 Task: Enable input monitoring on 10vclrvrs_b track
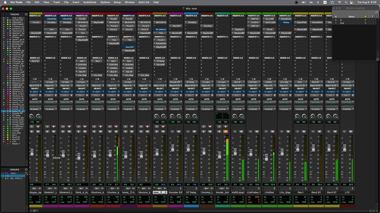pyautogui.click(x=94, y=126)
